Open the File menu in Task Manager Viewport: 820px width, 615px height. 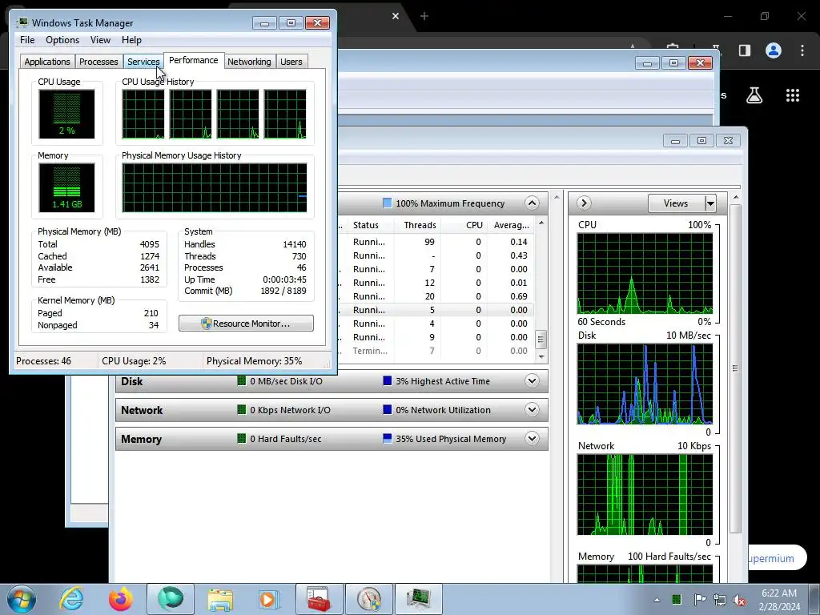[x=27, y=40]
